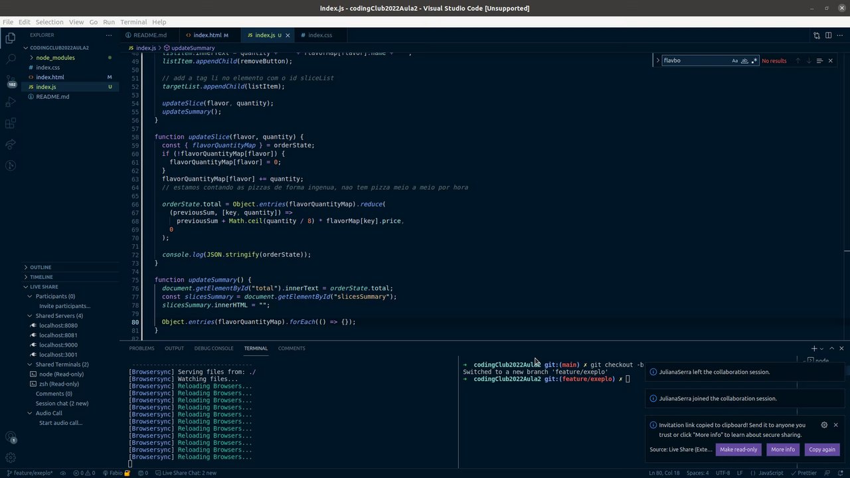Dismiss the invitation link notification

pos(835,425)
